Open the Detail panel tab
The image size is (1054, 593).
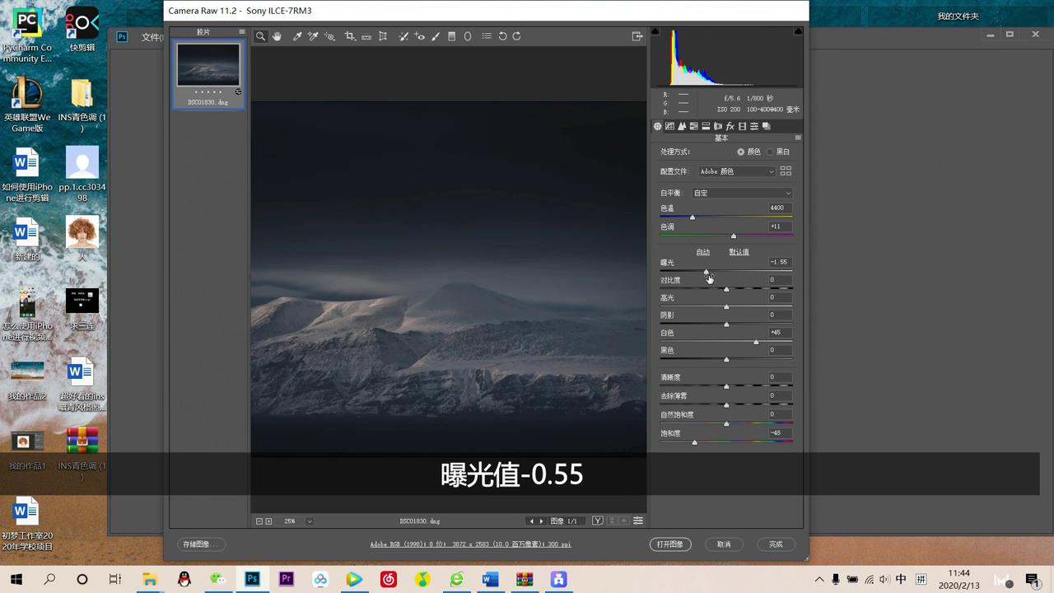(682, 126)
